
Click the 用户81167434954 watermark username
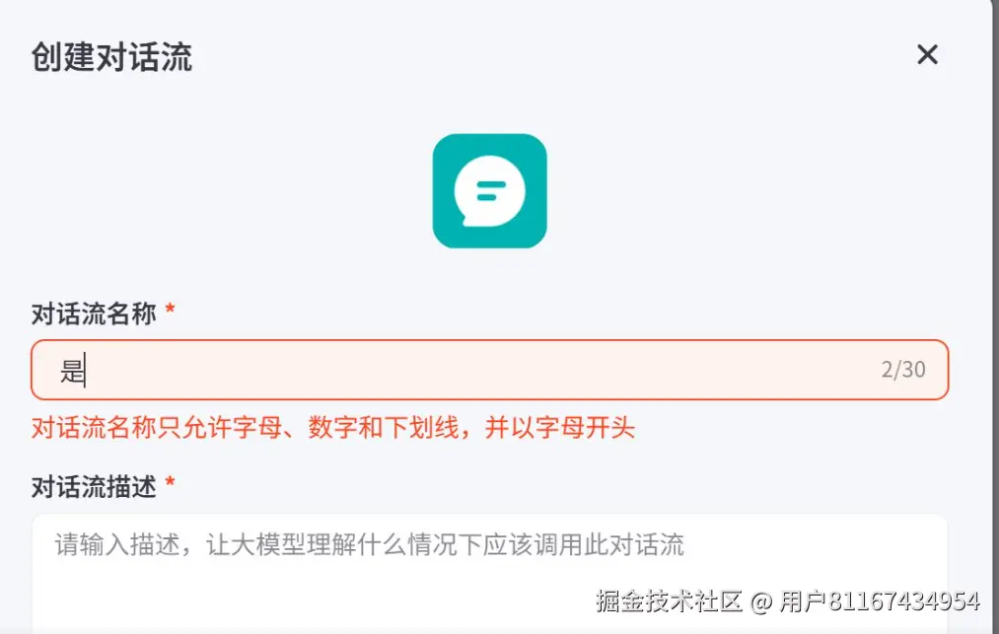880,600
